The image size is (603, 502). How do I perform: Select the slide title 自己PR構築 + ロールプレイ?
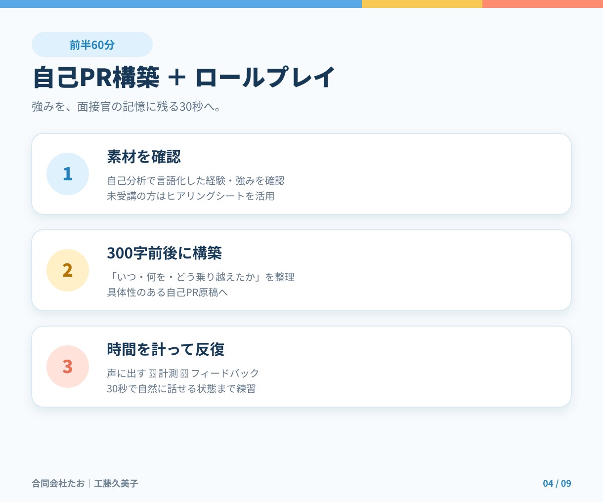pos(184,78)
